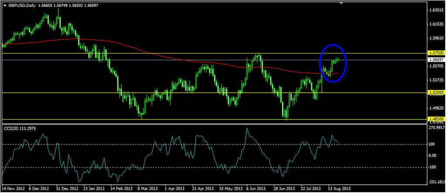This screenshot has width=446, height=193.
Task: Click the 1.63515 price axis value
Action: point(436,10)
